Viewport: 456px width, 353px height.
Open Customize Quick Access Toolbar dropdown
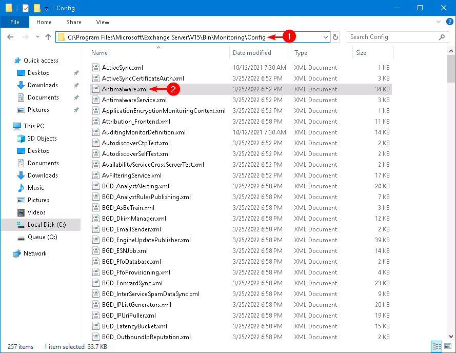46,9
